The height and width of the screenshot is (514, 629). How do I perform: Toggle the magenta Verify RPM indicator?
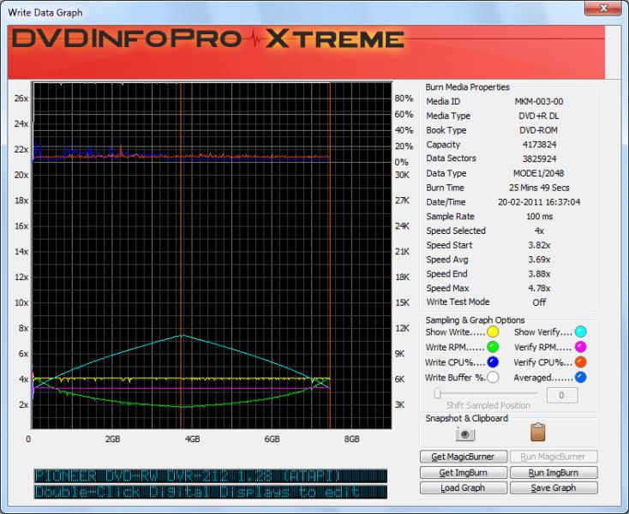(x=580, y=347)
